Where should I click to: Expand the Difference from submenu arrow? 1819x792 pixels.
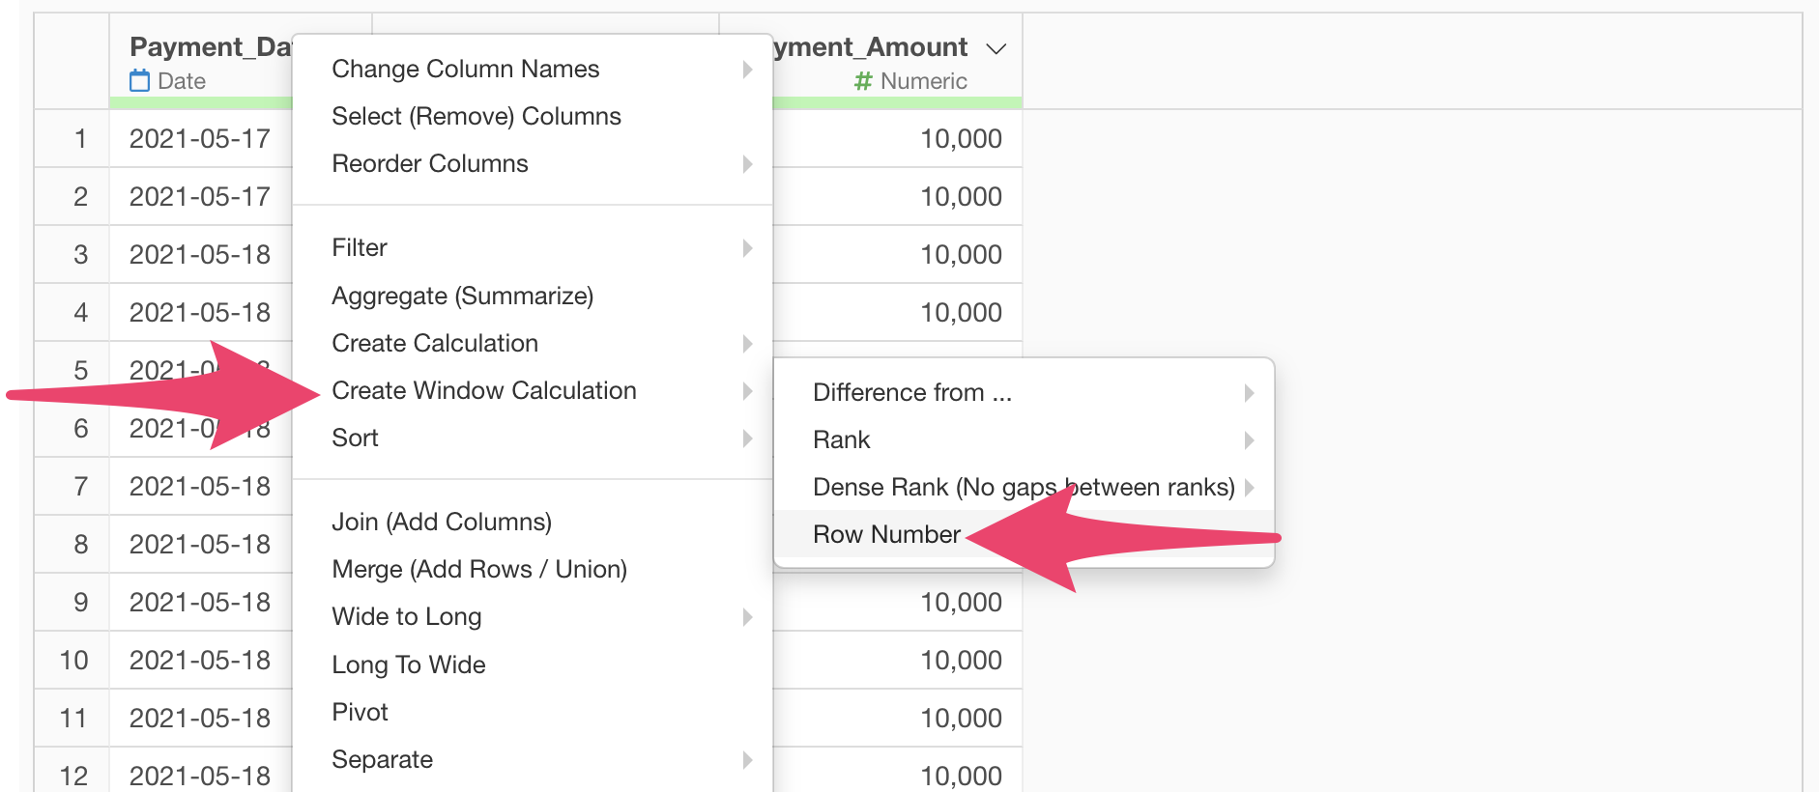click(x=1249, y=393)
